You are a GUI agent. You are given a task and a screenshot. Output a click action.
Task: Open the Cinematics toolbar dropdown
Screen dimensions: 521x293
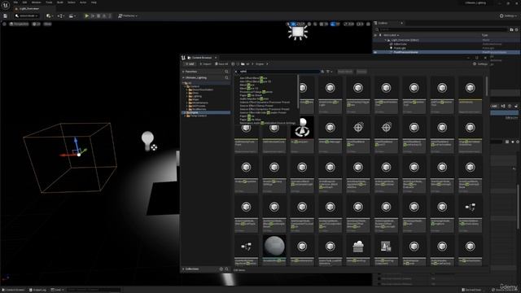point(72,16)
